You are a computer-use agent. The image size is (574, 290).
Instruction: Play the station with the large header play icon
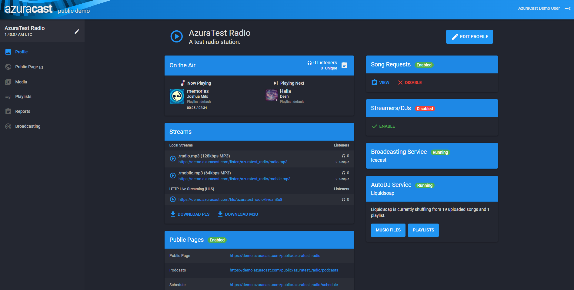click(x=177, y=36)
